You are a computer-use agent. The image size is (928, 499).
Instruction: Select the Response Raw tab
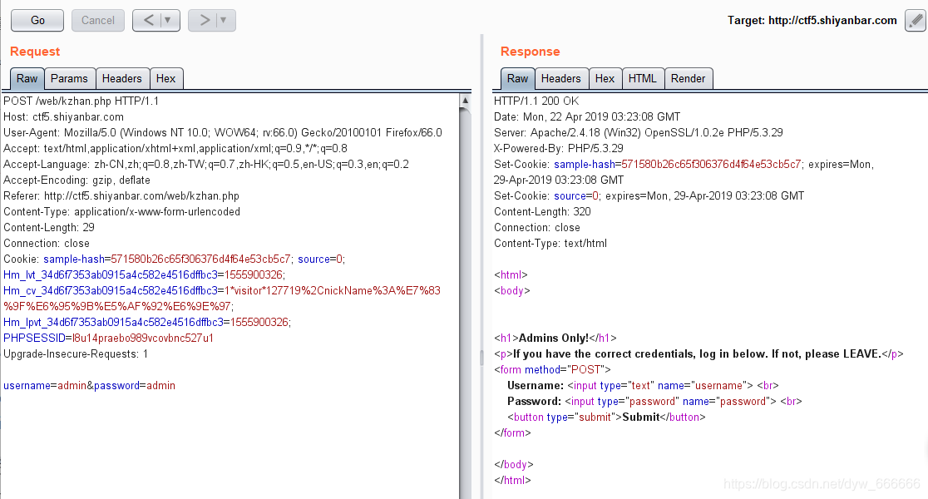coord(517,79)
